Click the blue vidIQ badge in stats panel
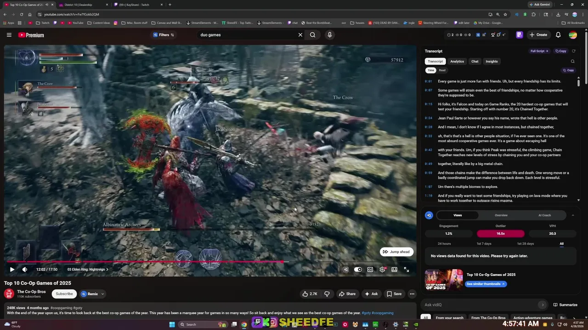Viewport: 588px width, 330px height. pyautogui.click(x=429, y=215)
